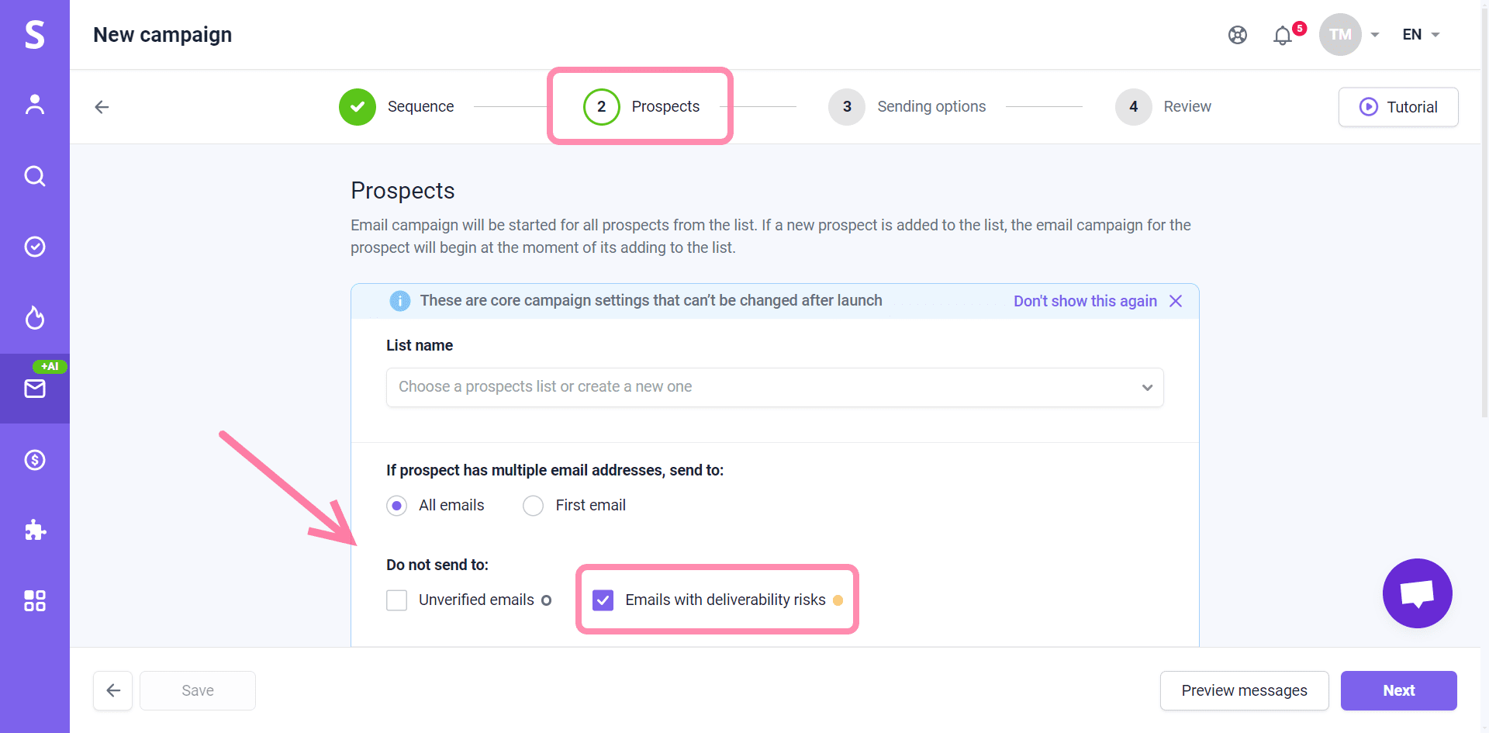Return to the Sequence step

pos(396,107)
